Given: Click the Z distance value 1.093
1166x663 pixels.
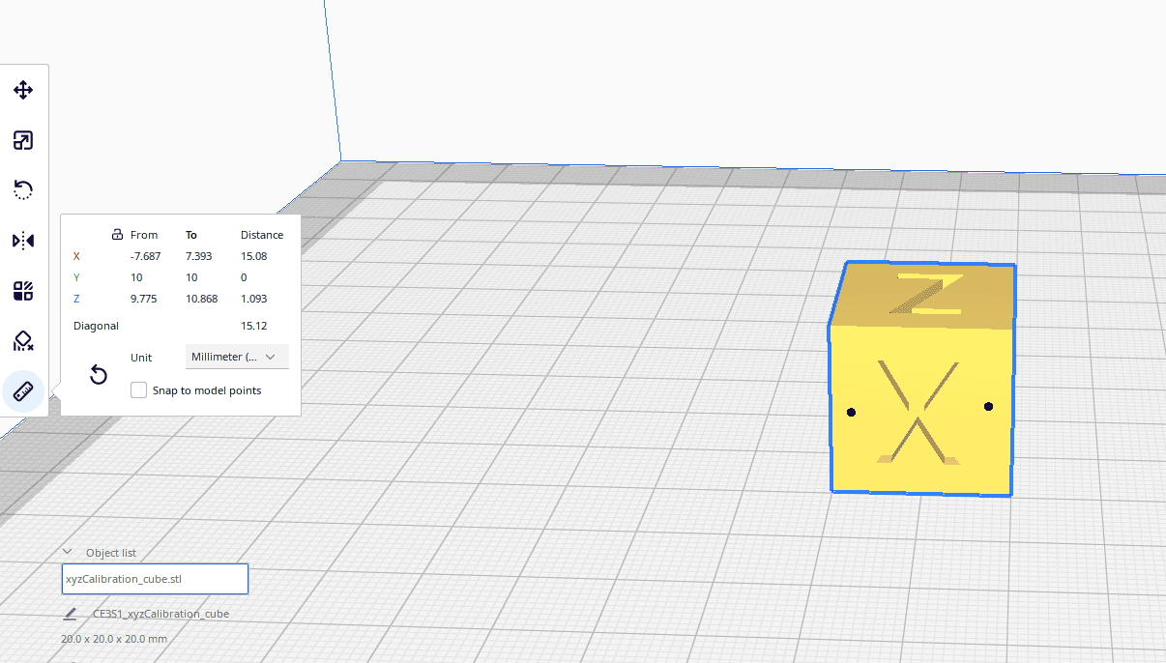Looking at the screenshot, I should (x=254, y=299).
